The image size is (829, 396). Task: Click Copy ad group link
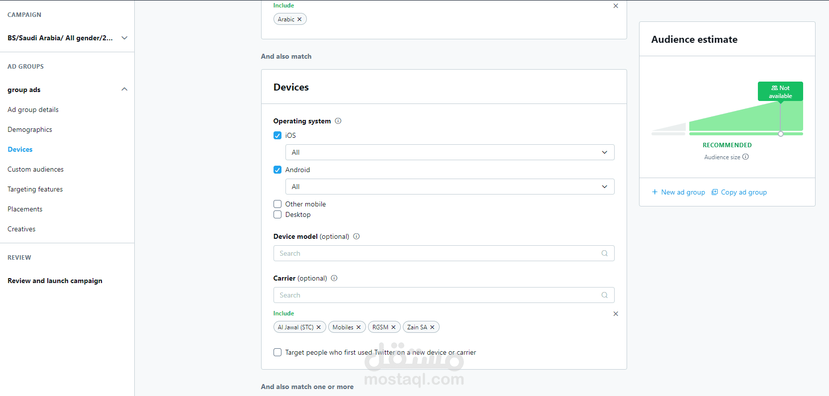[743, 192]
